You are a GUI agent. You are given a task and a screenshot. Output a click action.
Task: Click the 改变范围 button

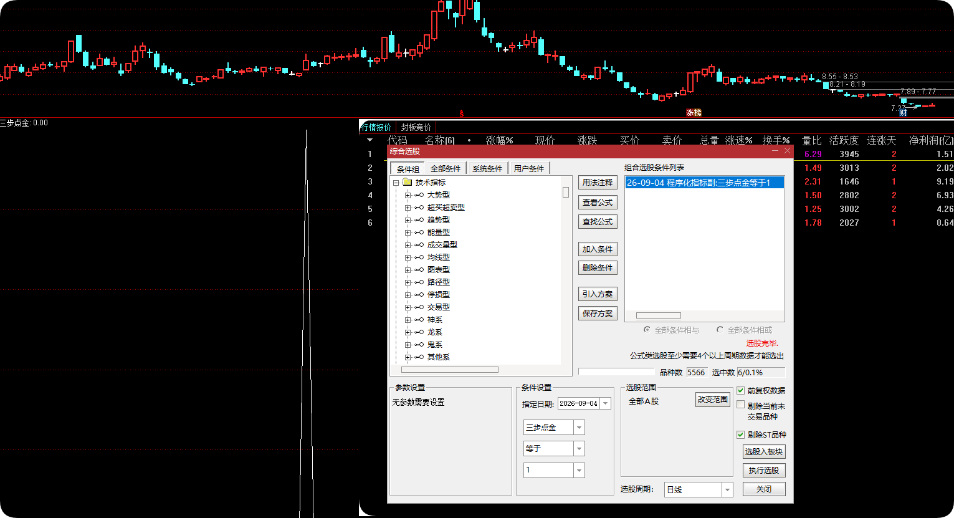tap(713, 400)
